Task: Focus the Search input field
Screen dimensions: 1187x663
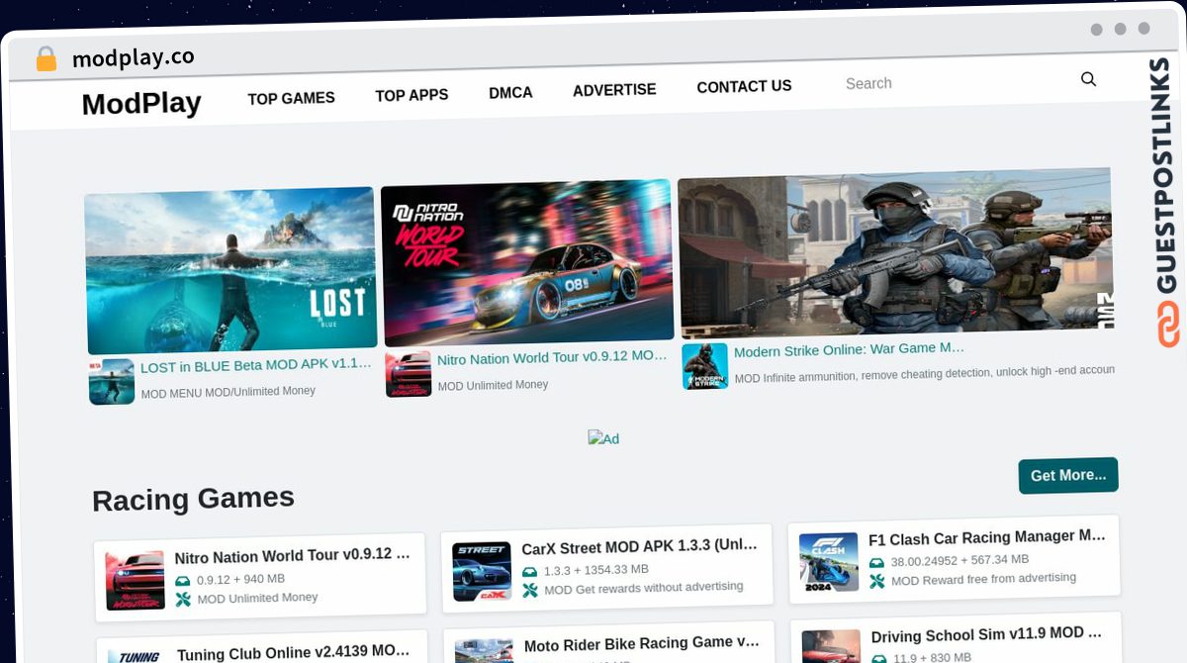Action: (955, 83)
